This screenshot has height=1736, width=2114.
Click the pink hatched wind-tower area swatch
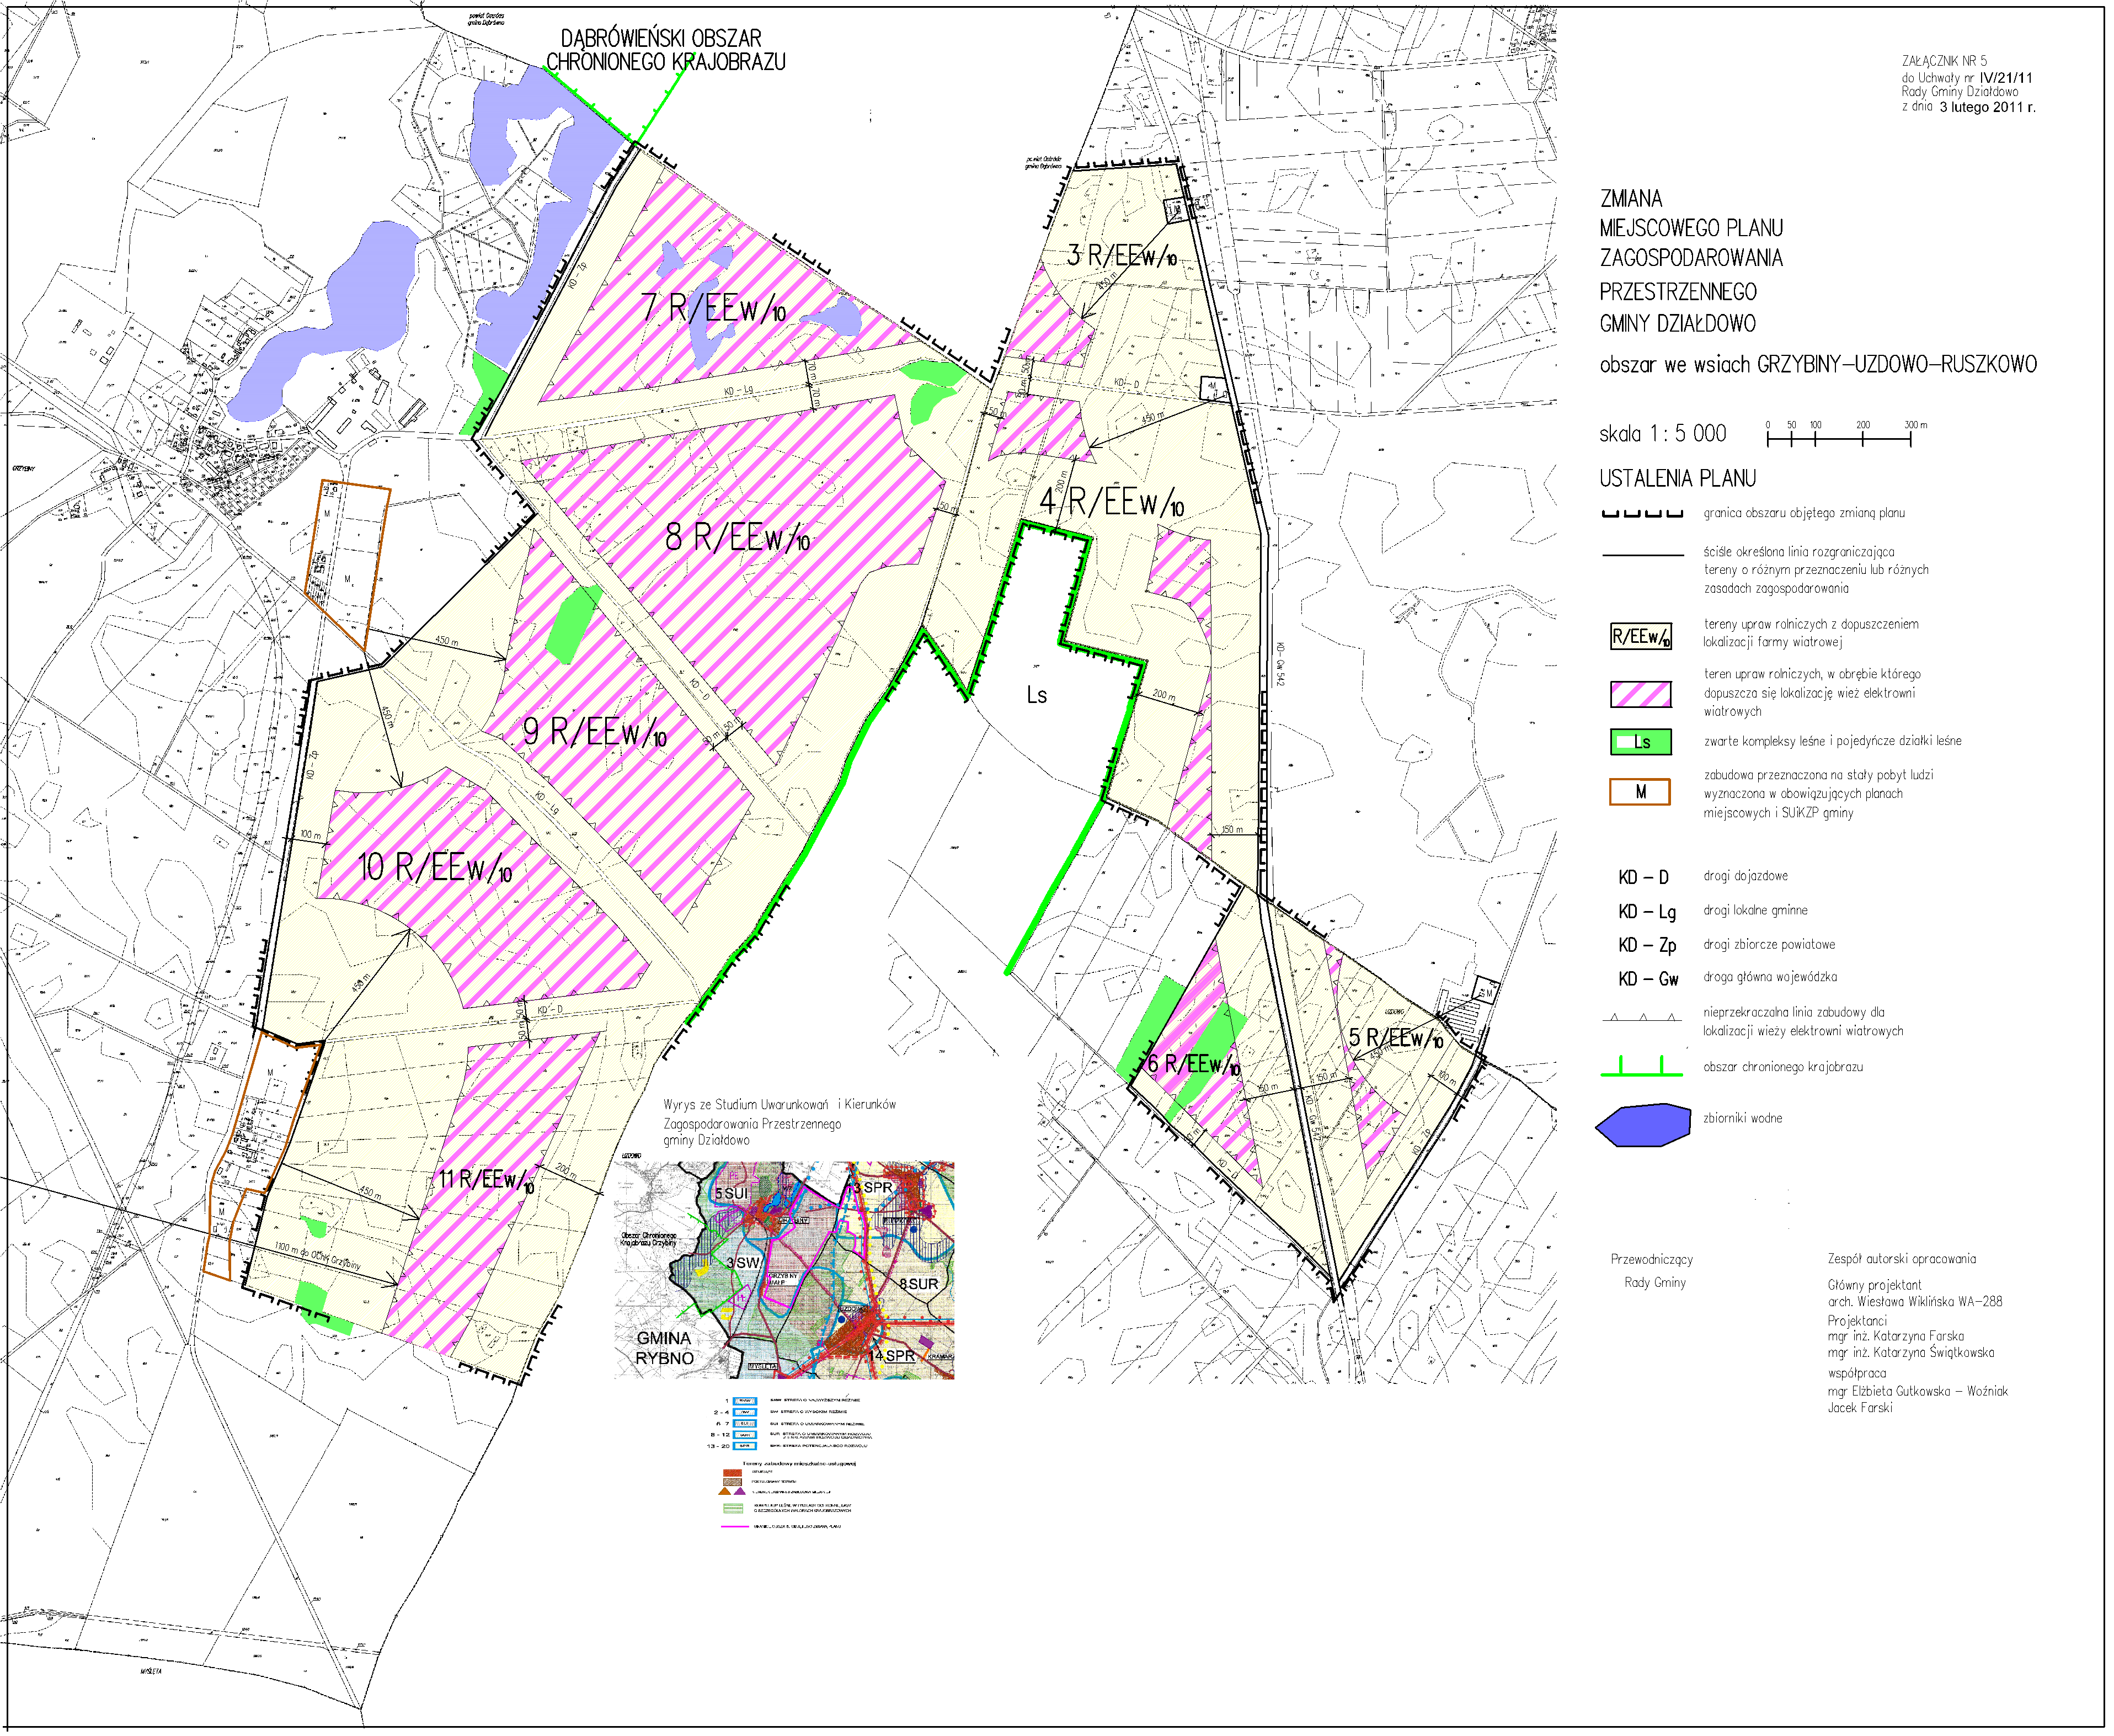(1640, 694)
